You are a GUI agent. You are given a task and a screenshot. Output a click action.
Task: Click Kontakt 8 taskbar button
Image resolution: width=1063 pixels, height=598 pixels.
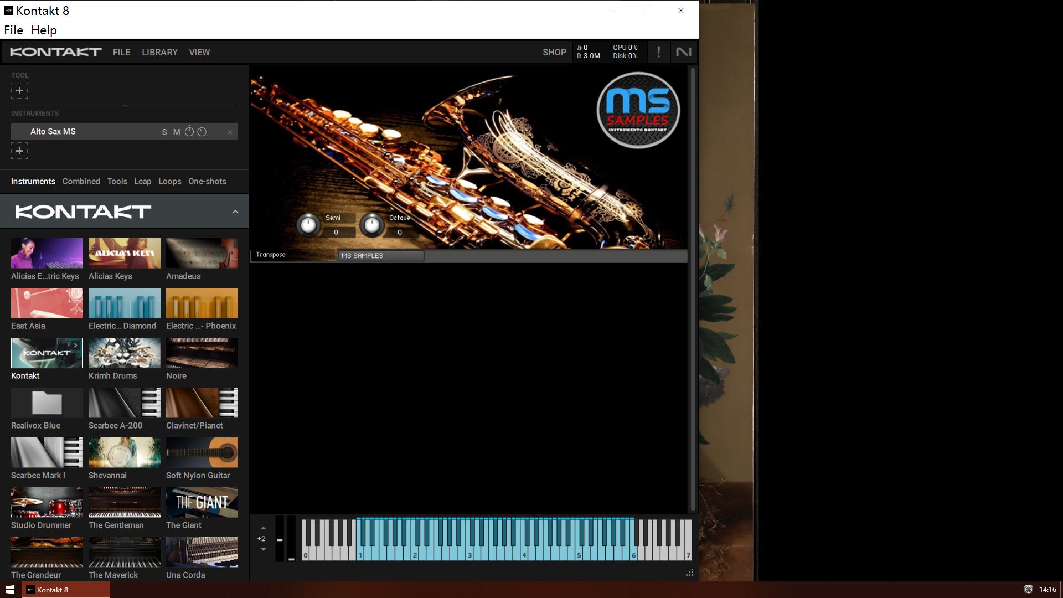click(66, 590)
